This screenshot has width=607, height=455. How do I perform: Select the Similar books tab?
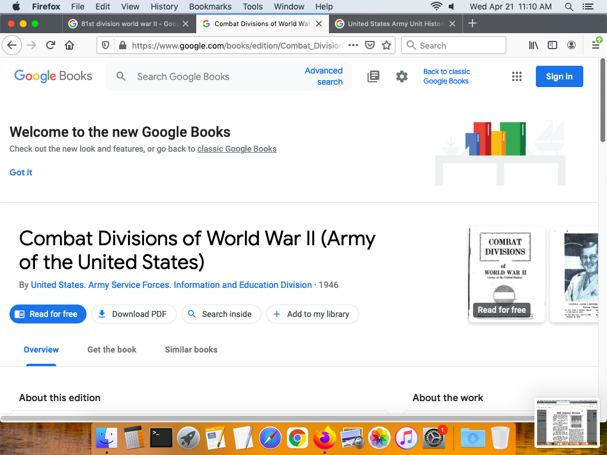(191, 350)
